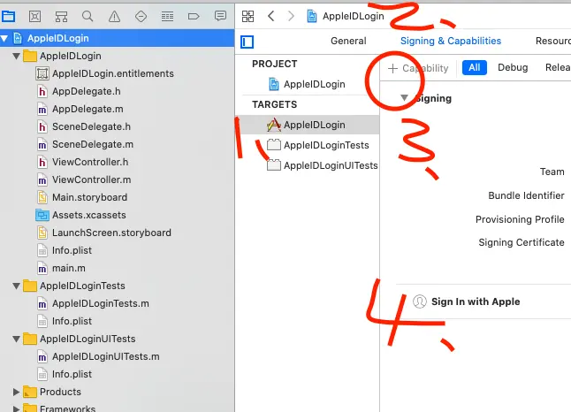Open the Symbol navigator

tap(61, 17)
